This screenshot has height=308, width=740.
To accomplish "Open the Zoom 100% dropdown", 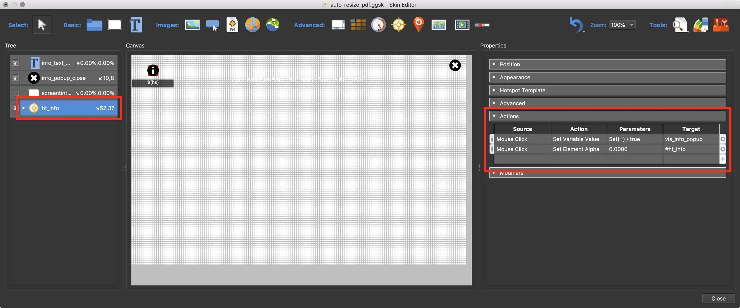I will tap(622, 25).
